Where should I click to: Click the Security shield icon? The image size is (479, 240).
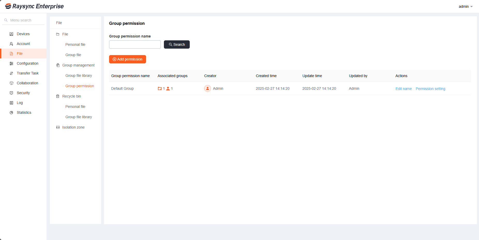(x=11, y=93)
